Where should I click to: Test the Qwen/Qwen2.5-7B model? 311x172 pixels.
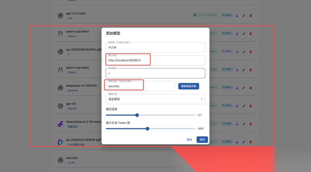(237, 124)
